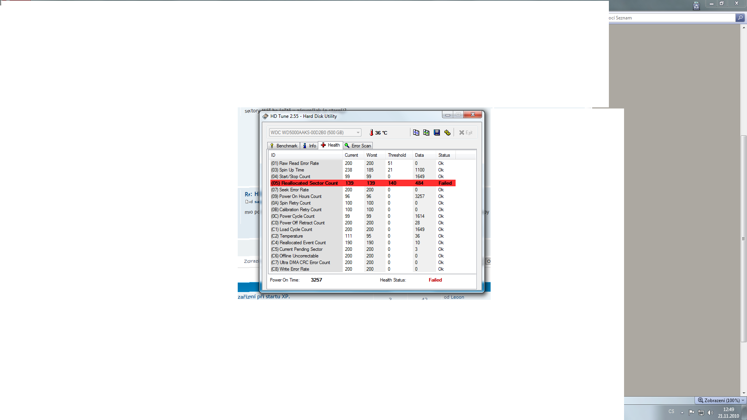This screenshot has height=420, width=747.
Task: Open HD Tune options wrench icon
Action: point(447,133)
